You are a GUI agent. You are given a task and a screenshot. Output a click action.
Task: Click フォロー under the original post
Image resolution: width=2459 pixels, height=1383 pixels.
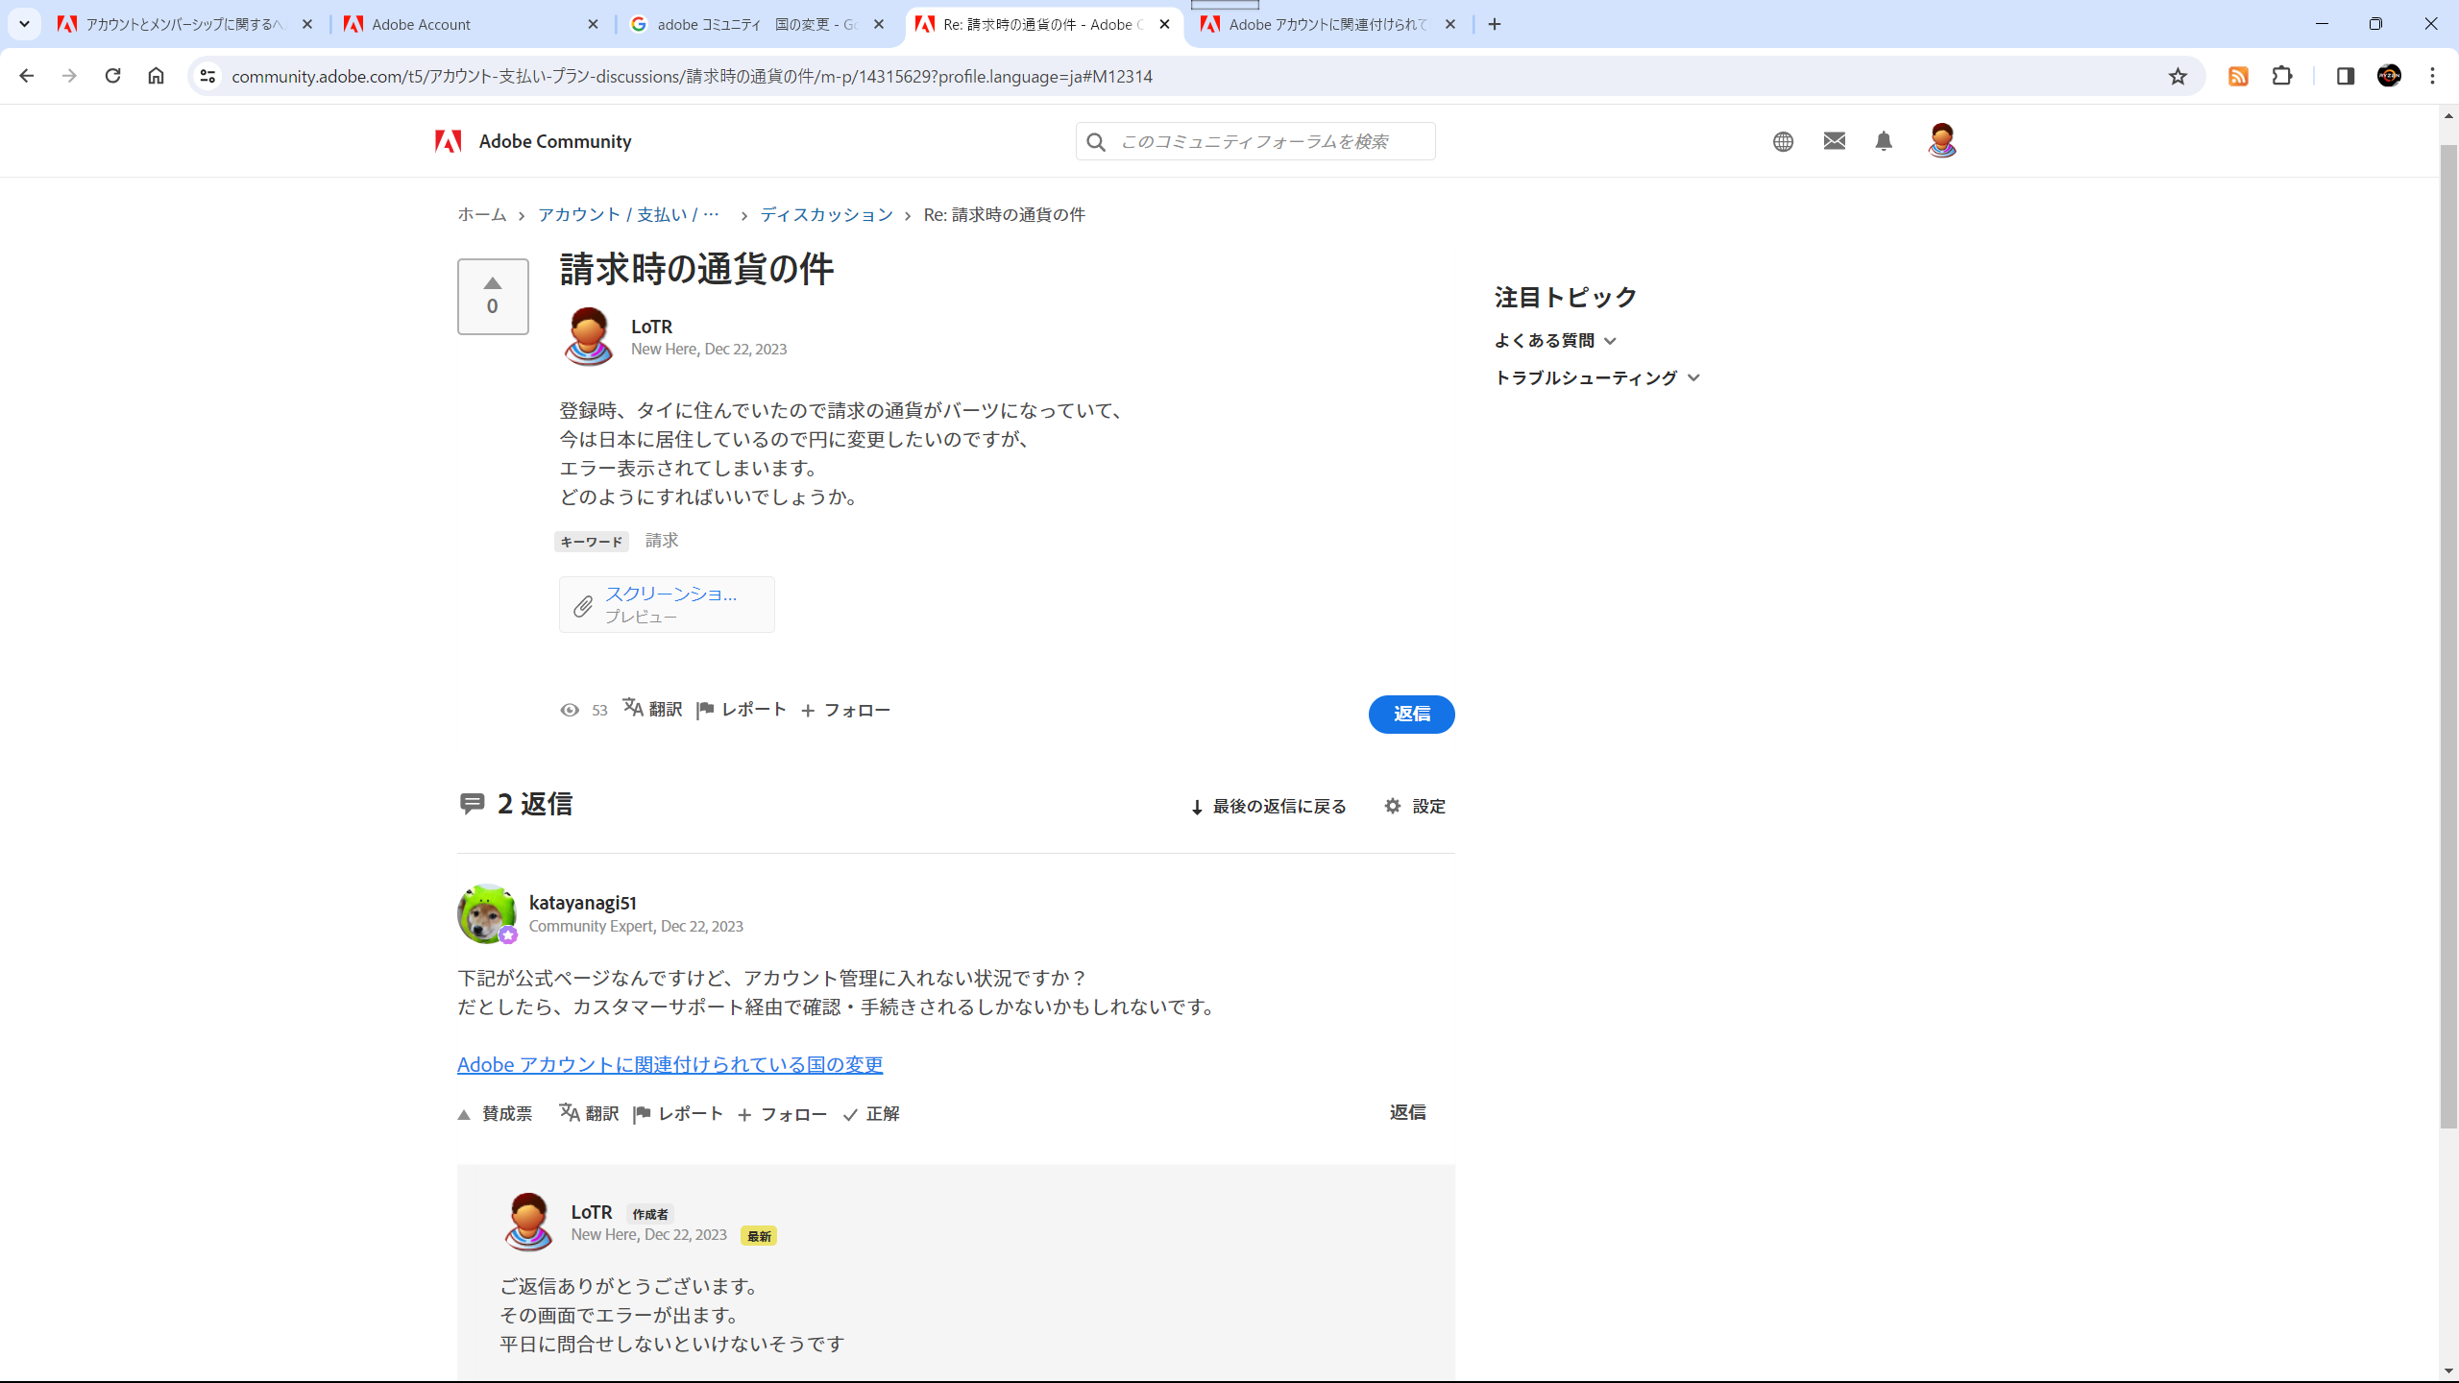(x=846, y=710)
